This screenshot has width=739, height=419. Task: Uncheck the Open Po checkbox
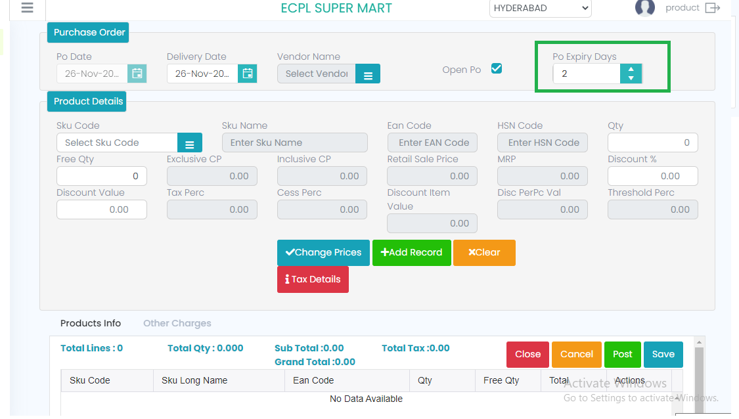(x=497, y=68)
